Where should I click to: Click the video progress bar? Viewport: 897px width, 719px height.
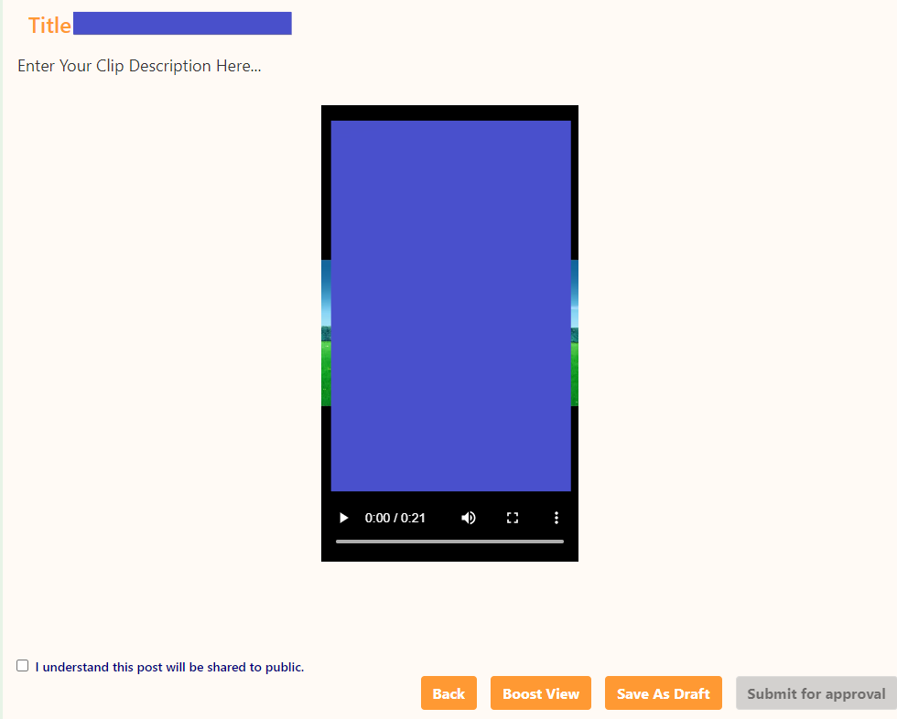pyautogui.click(x=448, y=542)
